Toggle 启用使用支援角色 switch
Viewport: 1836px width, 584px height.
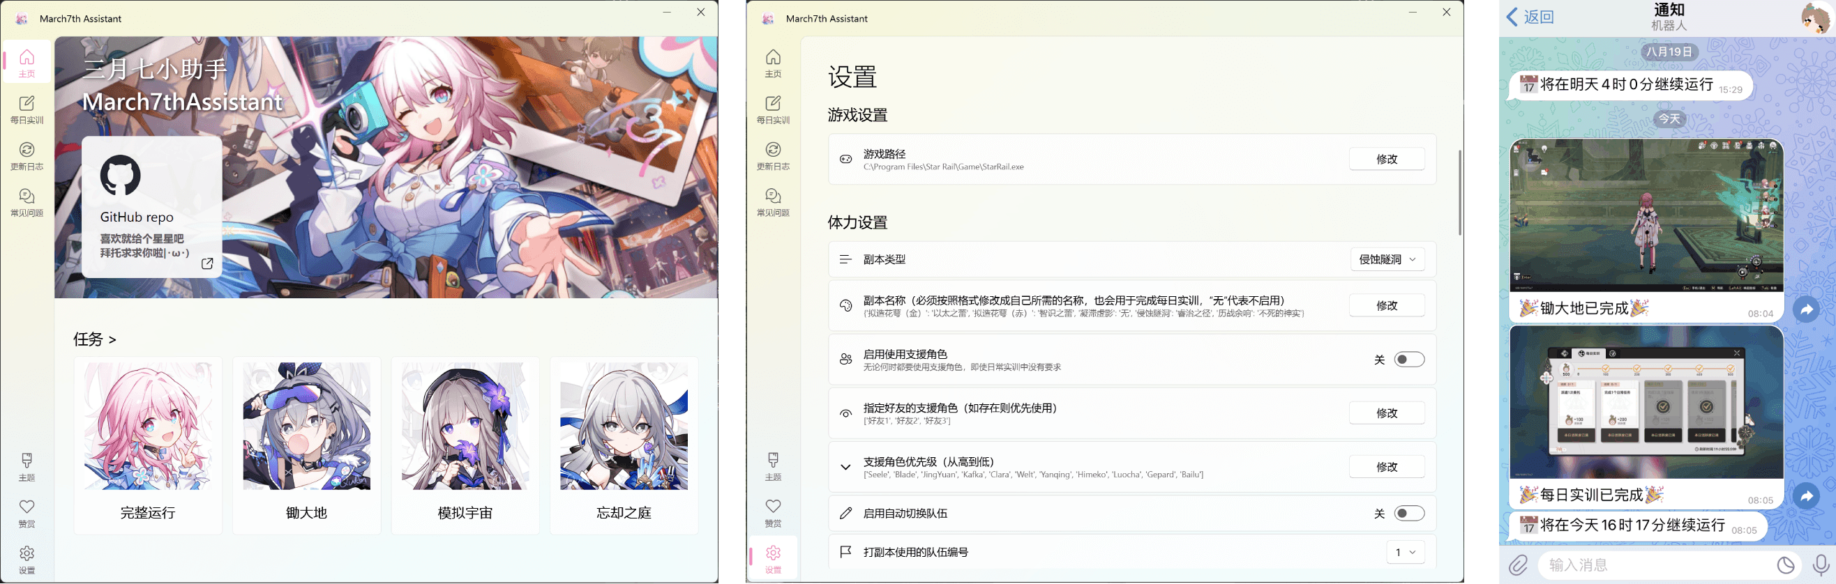click(x=1409, y=359)
